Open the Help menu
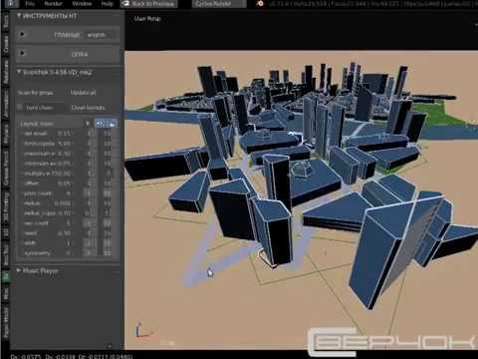 (x=107, y=4)
